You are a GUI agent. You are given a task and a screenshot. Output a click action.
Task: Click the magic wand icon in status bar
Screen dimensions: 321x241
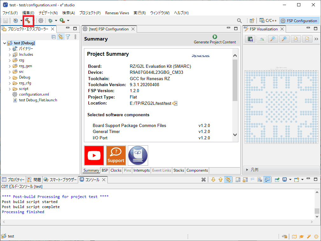pyautogui.click(x=309, y=237)
